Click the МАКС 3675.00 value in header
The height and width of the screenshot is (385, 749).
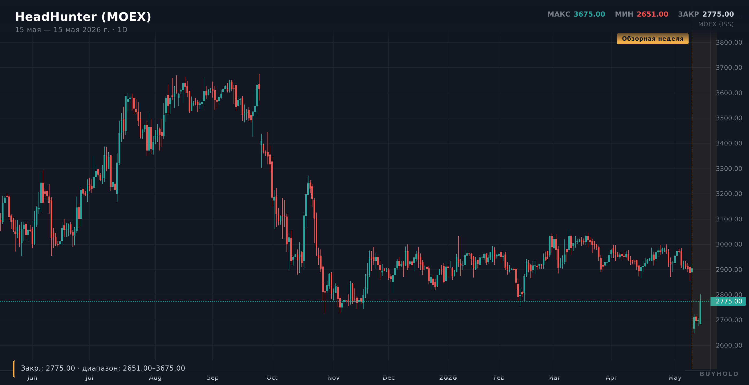tap(576, 14)
